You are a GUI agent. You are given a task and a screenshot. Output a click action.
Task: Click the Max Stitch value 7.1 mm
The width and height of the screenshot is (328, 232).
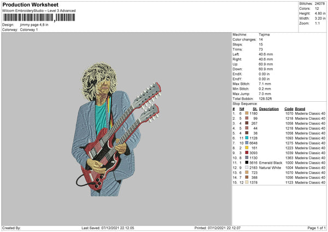pyautogui.click(x=265, y=84)
